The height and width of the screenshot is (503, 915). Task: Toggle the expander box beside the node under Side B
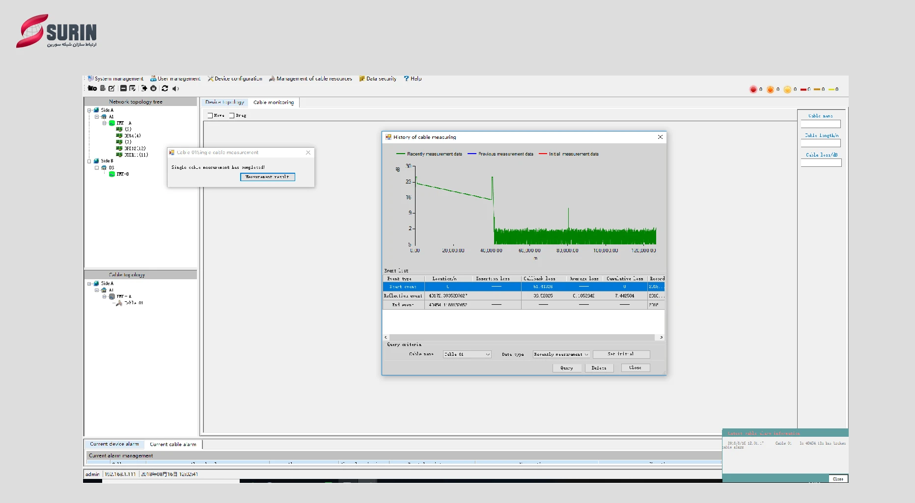(x=97, y=168)
